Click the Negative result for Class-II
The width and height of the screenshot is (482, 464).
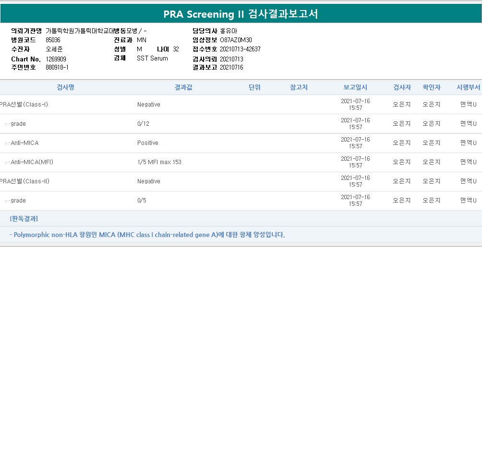(149, 181)
